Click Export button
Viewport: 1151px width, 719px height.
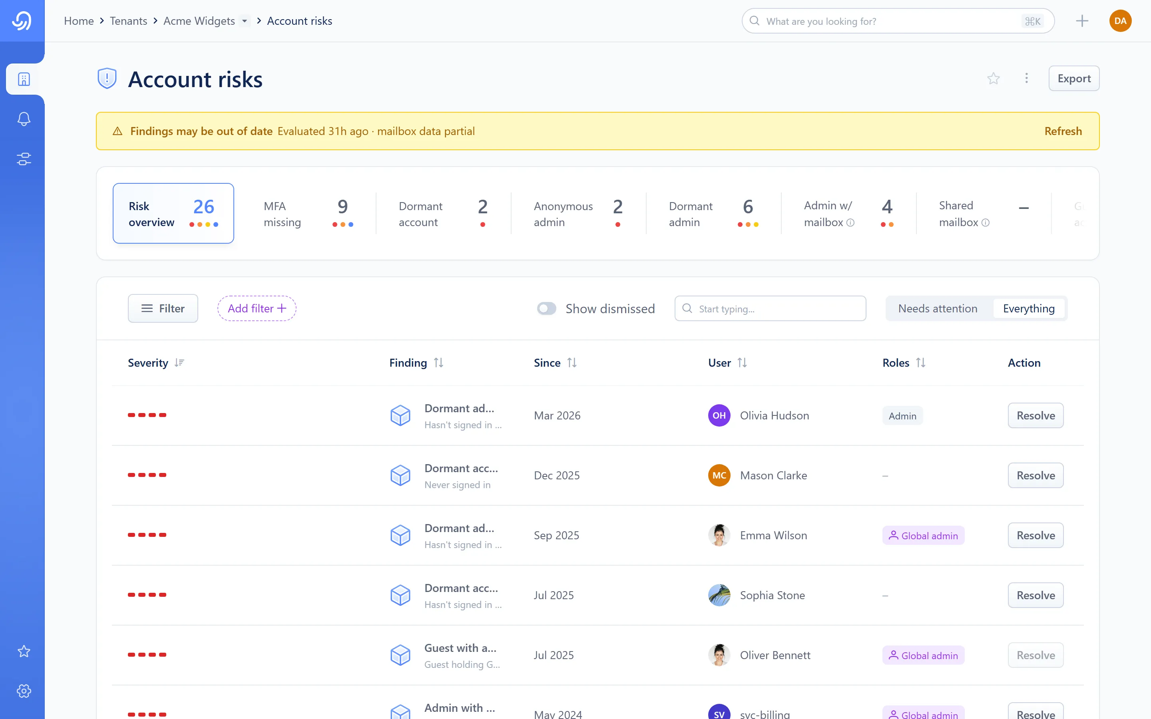[x=1074, y=78]
